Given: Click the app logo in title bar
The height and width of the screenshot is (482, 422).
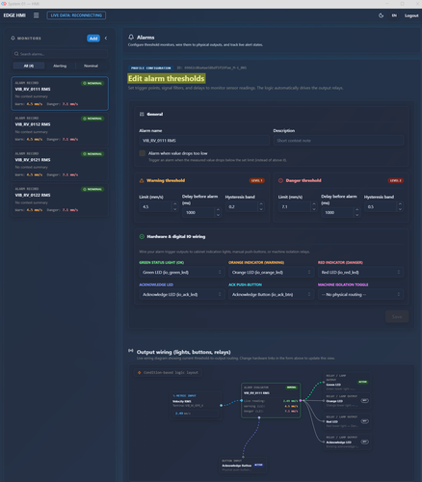Looking at the screenshot, I should click(4, 4).
